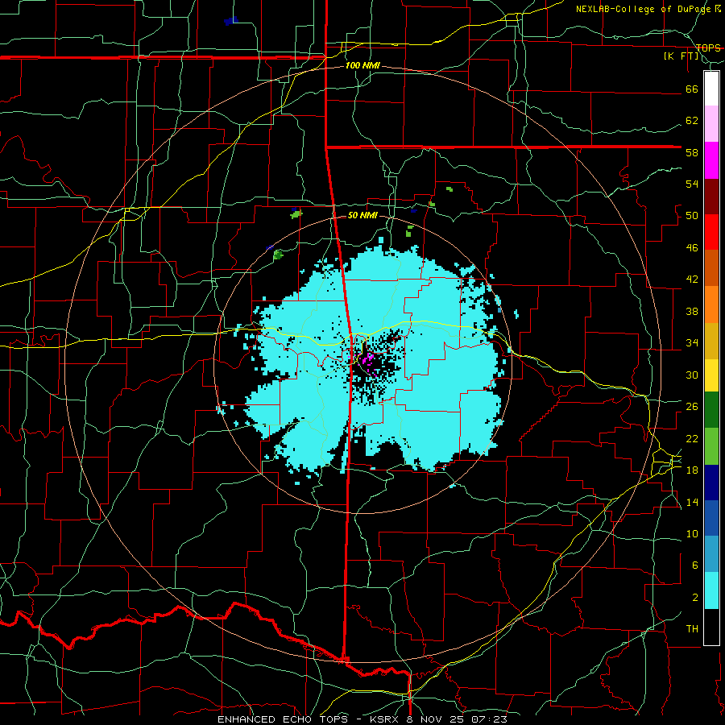Click the 'TH' threshold label
This screenshot has height=725, width=725.
coord(692,629)
